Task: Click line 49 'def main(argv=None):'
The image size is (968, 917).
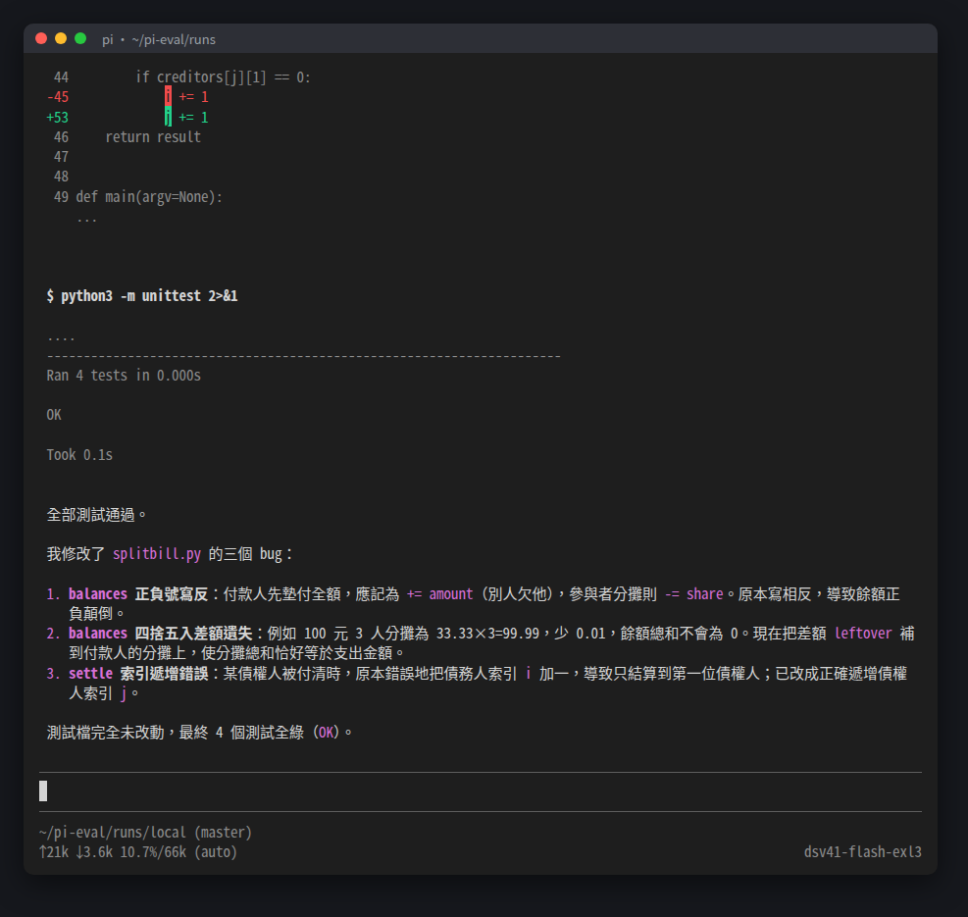Action: (149, 197)
